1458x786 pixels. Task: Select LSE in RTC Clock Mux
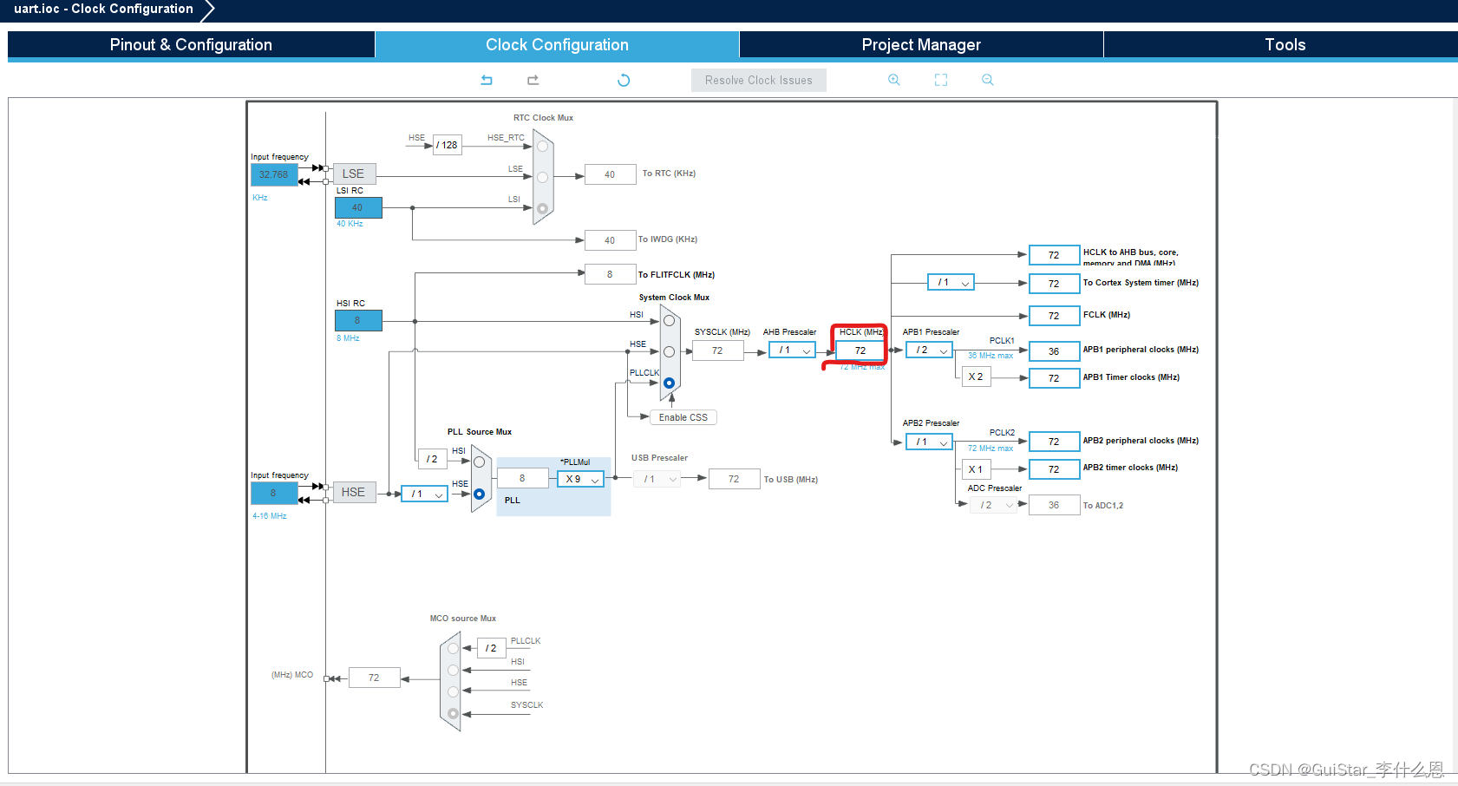pos(542,177)
